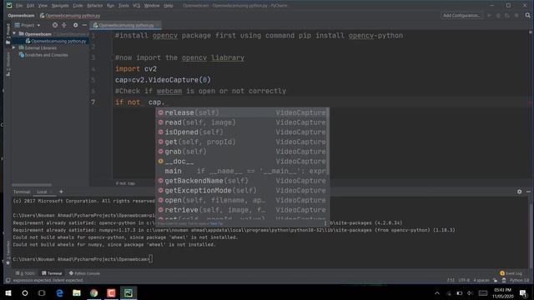Open Project panel settings gear

(x=76, y=25)
